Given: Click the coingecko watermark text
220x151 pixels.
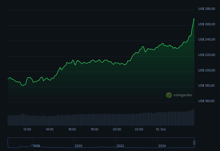Looking at the screenshot, I should [183, 95].
